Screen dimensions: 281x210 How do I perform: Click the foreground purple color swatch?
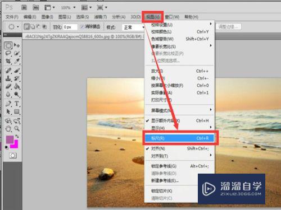point(9,139)
